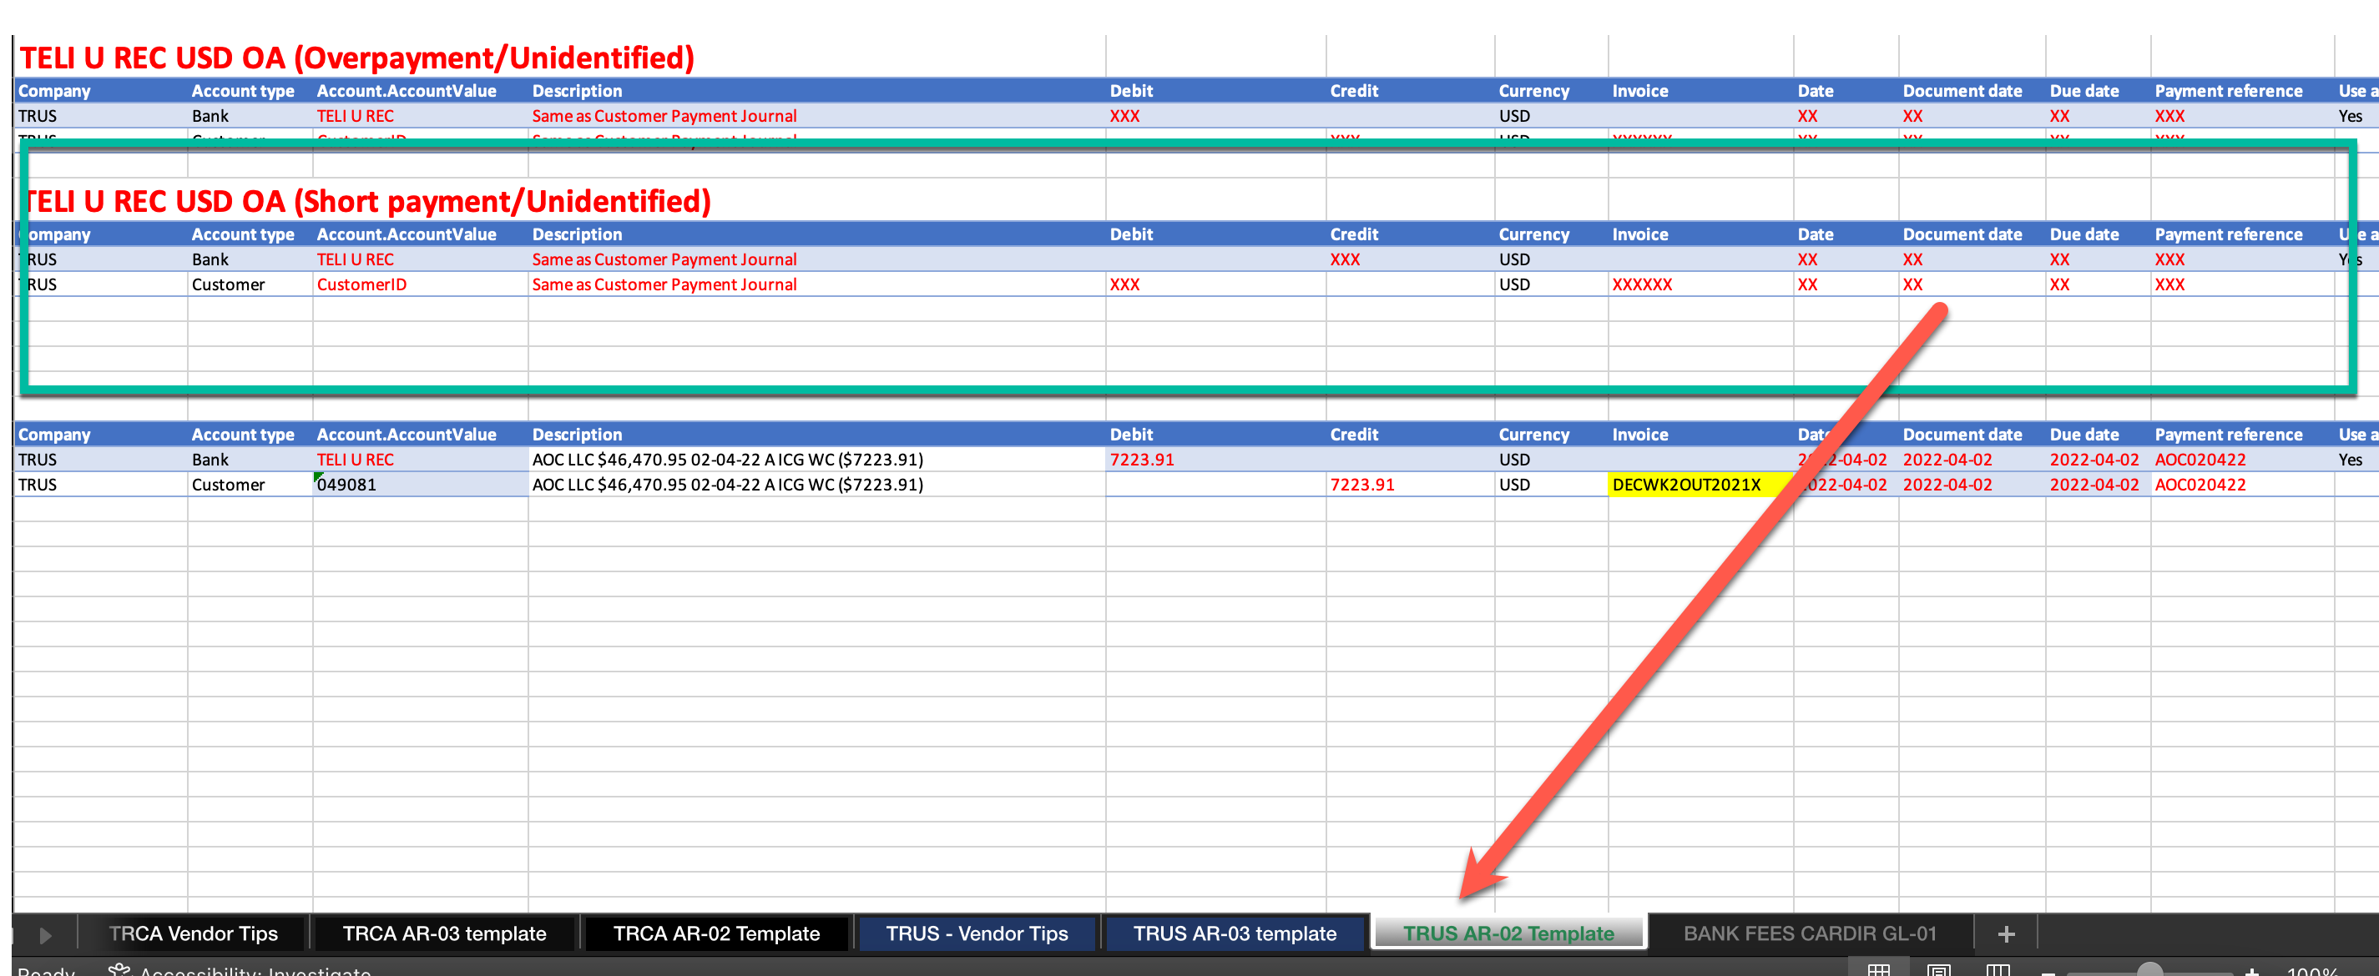Click the zoom out minus icon

pyautogui.click(x=2048, y=971)
